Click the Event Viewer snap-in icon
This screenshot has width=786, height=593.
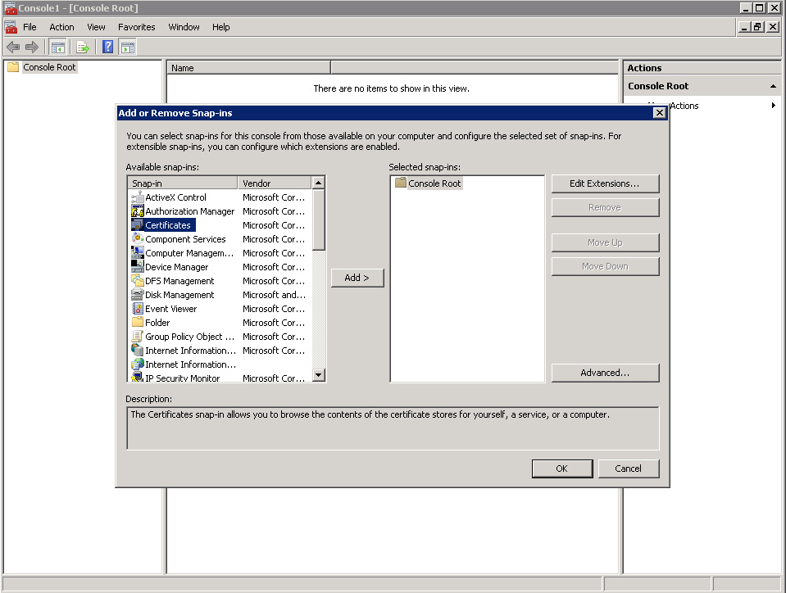[138, 309]
